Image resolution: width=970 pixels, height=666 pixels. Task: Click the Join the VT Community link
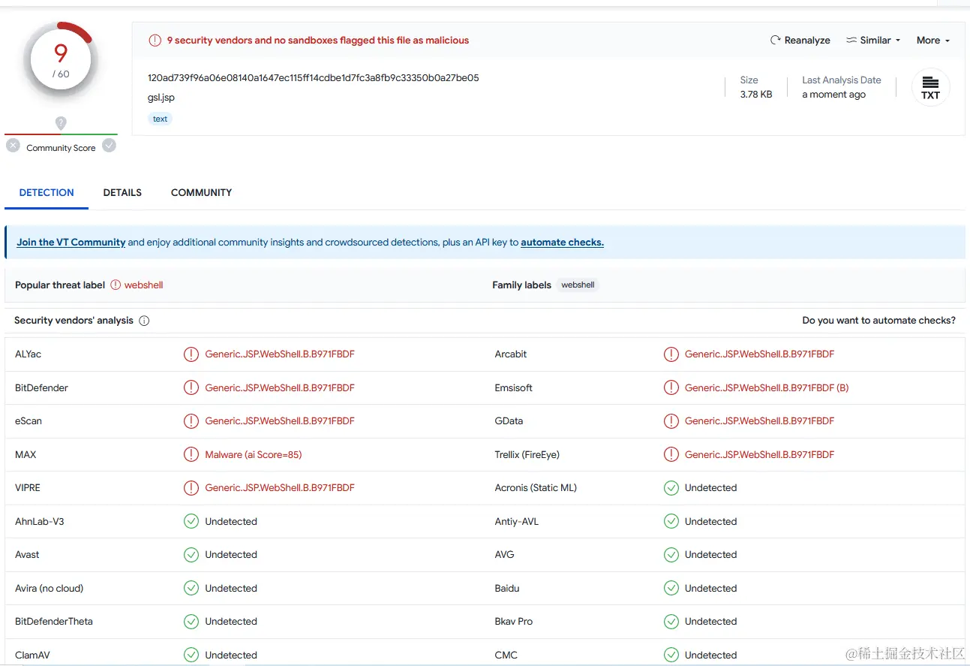point(71,243)
